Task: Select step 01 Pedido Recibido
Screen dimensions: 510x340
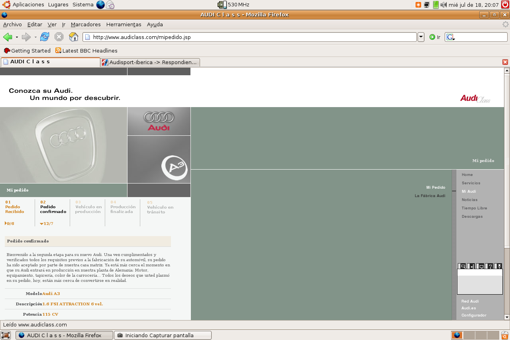Action: pyautogui.click(x=15, y=207)
